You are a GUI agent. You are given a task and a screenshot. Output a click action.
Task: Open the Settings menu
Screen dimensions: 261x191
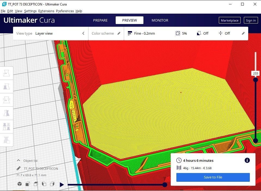30,11
